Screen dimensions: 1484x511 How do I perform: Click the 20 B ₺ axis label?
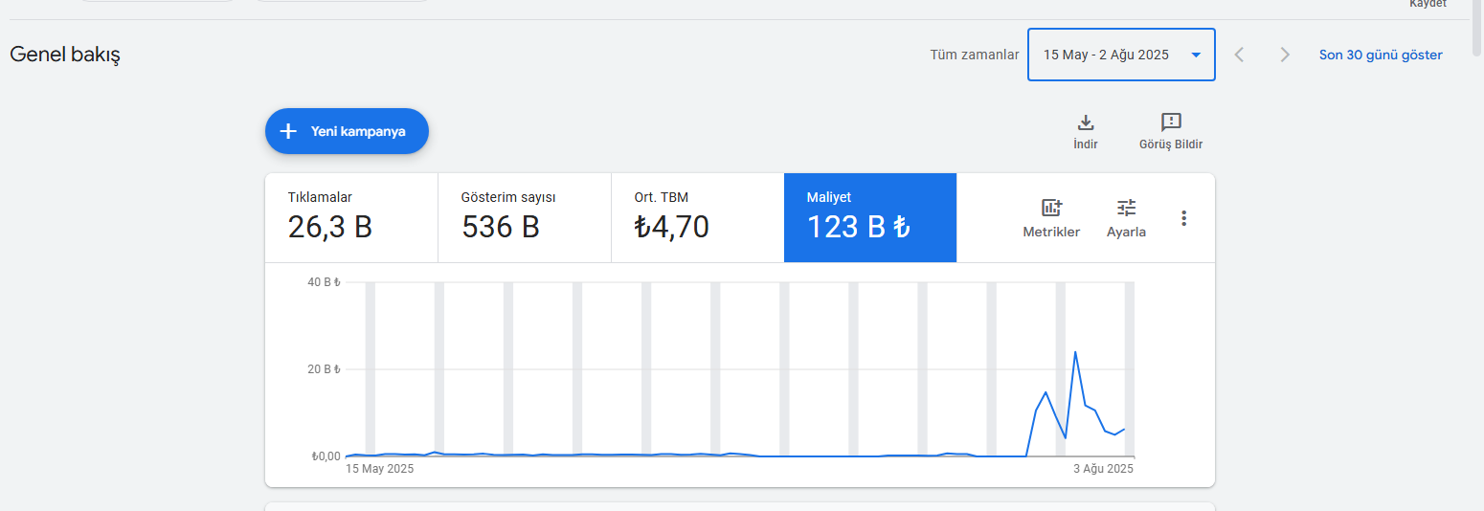pos(325,369)
